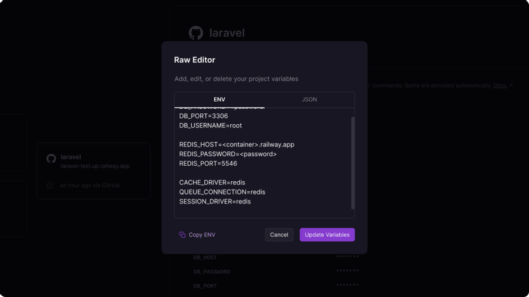529x297 pixels.
Task: Click the editor's vertical scrollbar
Action: (x=353, y=163)
